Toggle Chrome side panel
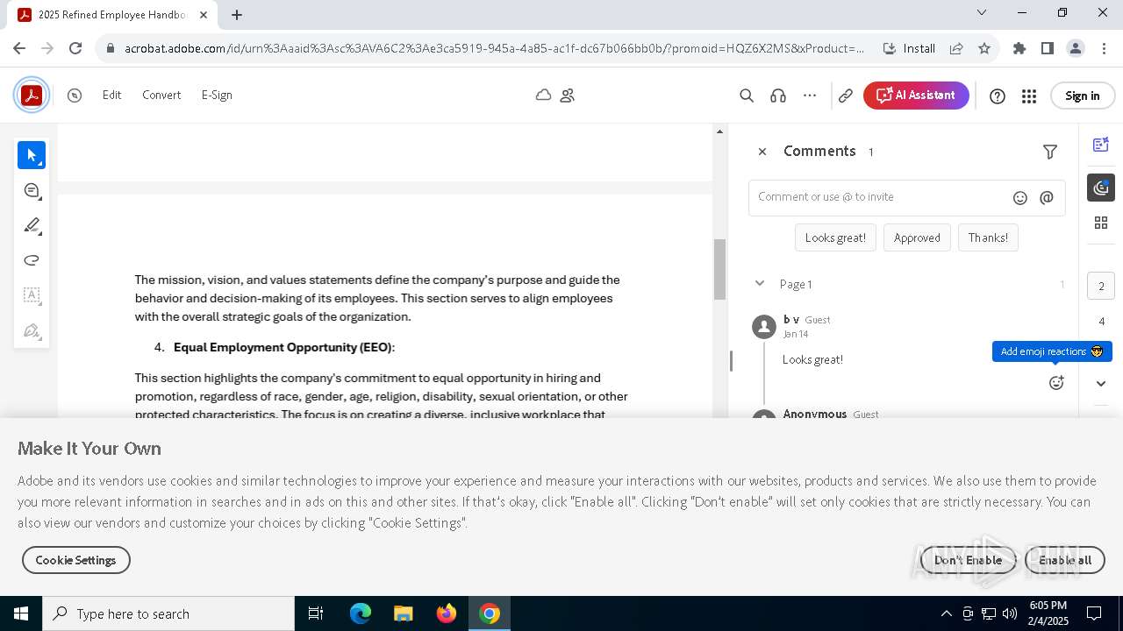This screenshot has width=1123, height=631. point(1047,48)
